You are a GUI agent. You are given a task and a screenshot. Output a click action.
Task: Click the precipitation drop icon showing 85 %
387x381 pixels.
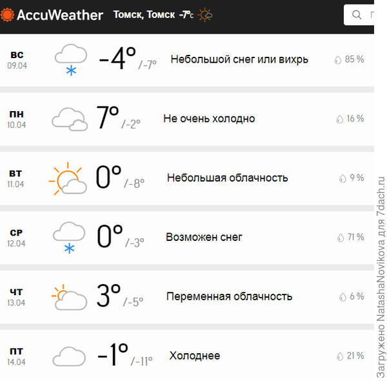pyautogui.click(x=337, y=59)
